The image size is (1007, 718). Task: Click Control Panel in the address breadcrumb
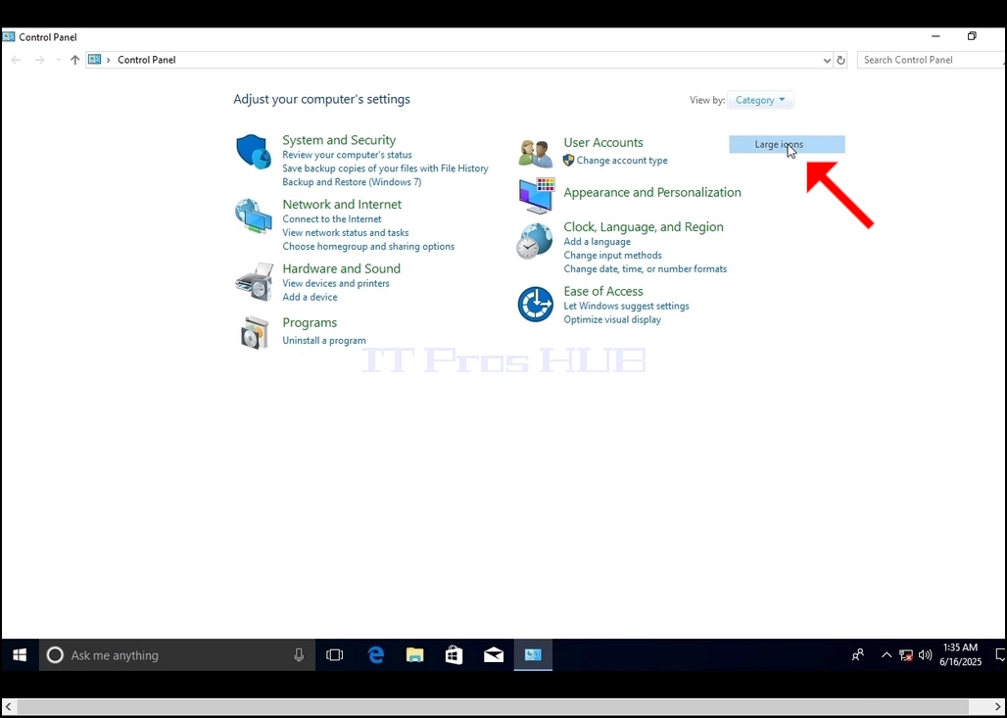tap(146, 60)
